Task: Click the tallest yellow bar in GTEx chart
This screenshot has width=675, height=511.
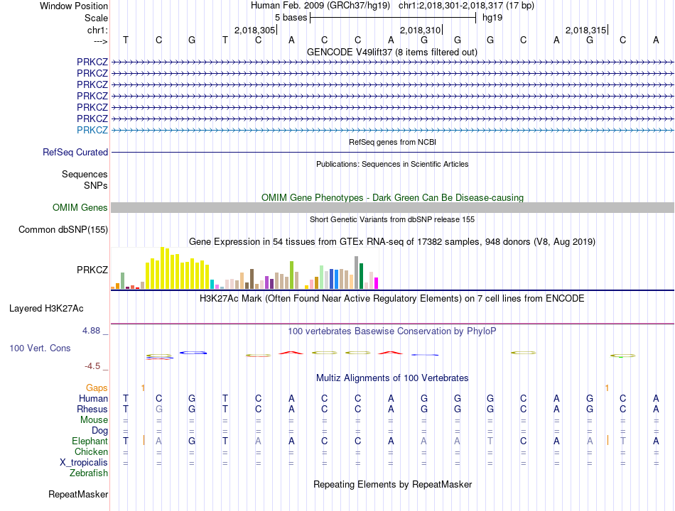Action: [162, 268]
